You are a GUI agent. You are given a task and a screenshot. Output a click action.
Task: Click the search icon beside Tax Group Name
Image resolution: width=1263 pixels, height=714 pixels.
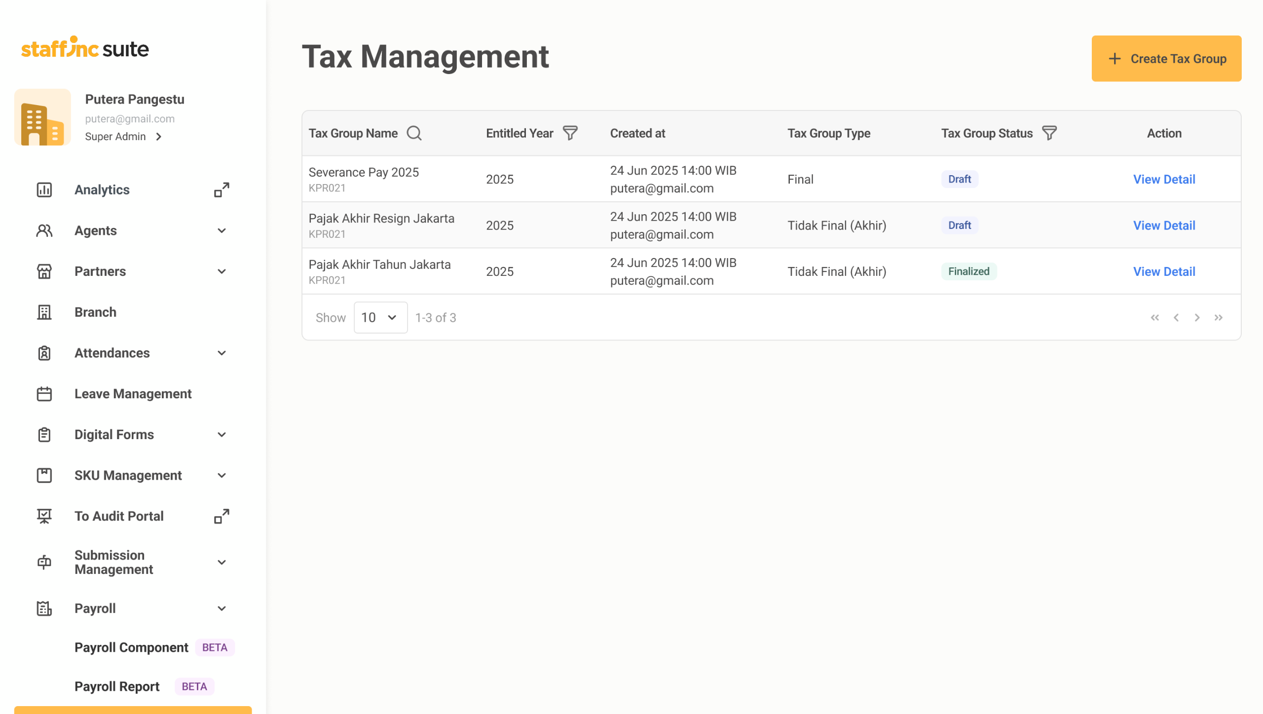point(414,133)
